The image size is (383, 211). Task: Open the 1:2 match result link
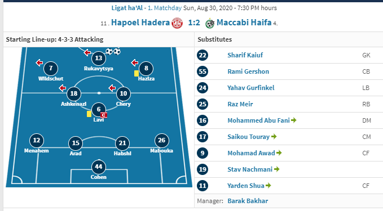(194, 23)
